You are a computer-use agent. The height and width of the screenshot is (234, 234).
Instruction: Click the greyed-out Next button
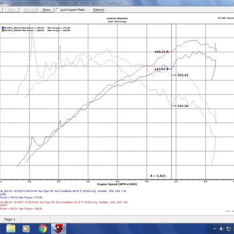coord(11,10)
